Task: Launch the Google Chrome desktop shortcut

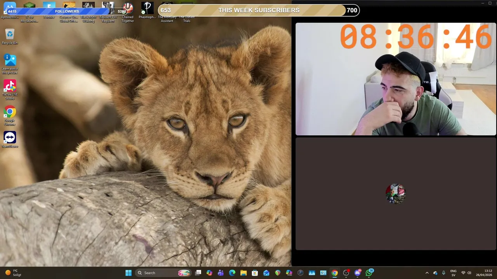Action: coord(10,116)
